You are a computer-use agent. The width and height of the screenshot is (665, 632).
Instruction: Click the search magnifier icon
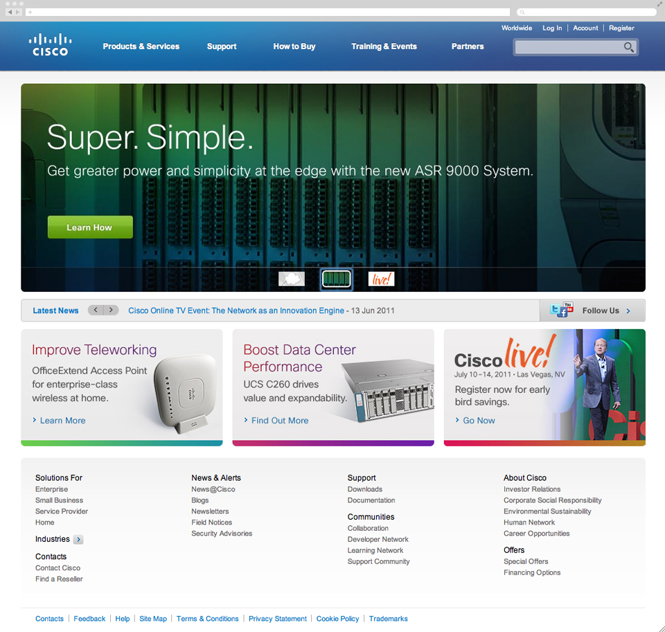click(629, 47)
